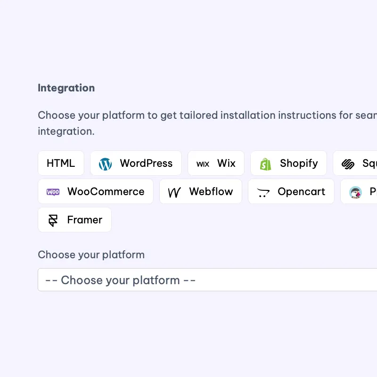Click the PrestaShop penguin icon
This screenshot has width=377, height=377.
coord(355,192)
